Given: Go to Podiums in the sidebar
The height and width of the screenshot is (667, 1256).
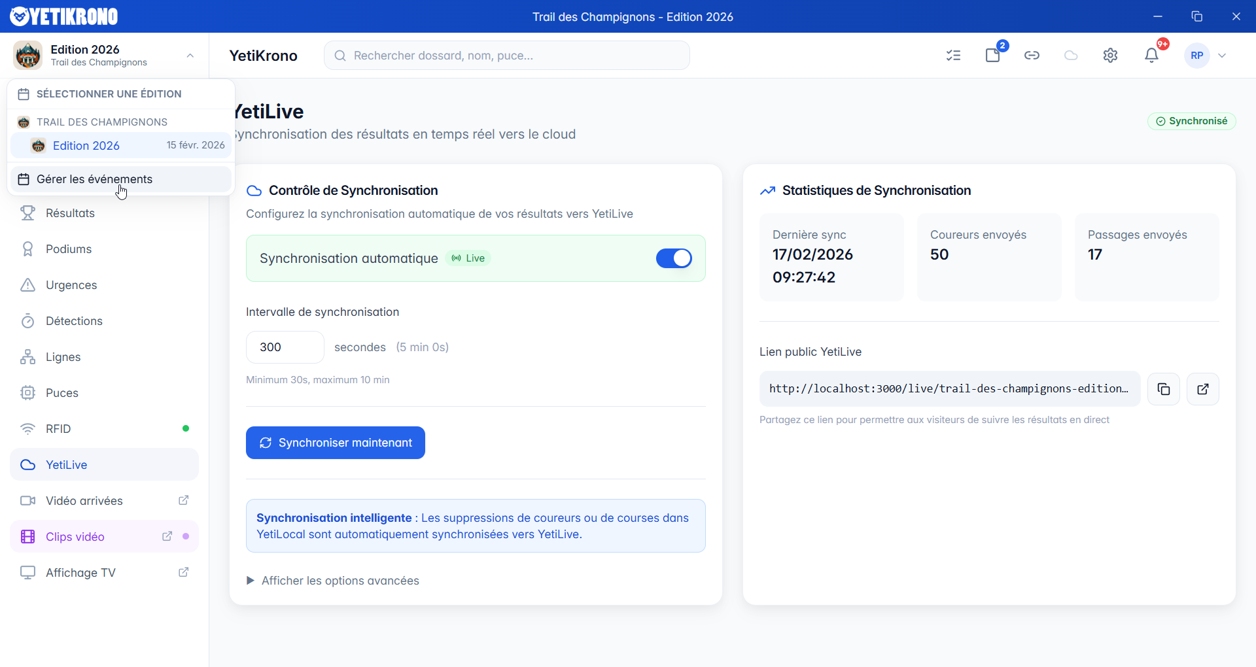Looking at the screenshot, I should (69, 249).
